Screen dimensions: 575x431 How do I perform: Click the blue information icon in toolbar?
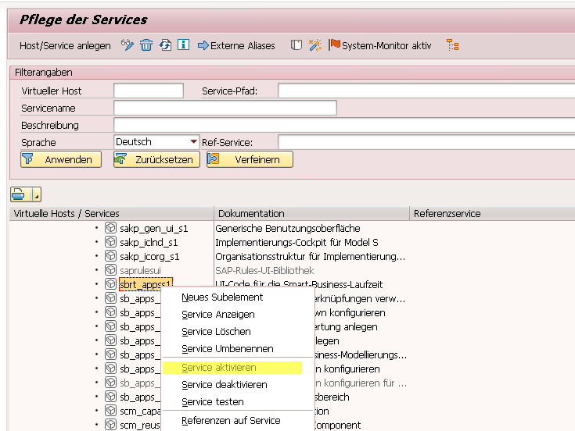coord(184,45)
